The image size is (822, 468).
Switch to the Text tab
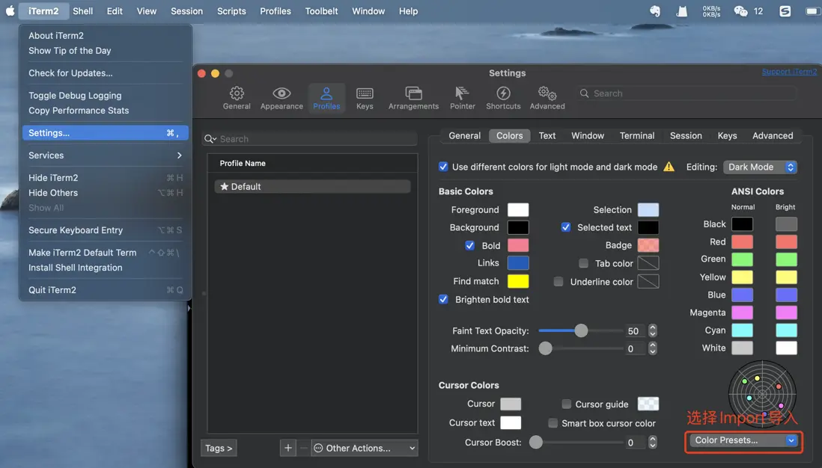click(547, 136)
